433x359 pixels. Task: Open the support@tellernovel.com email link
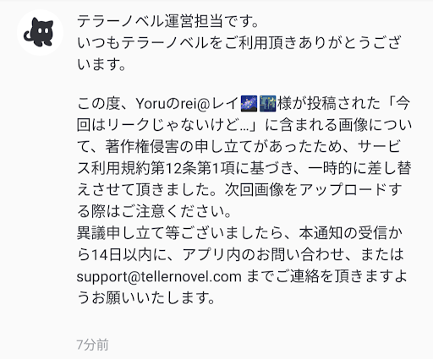159,276
